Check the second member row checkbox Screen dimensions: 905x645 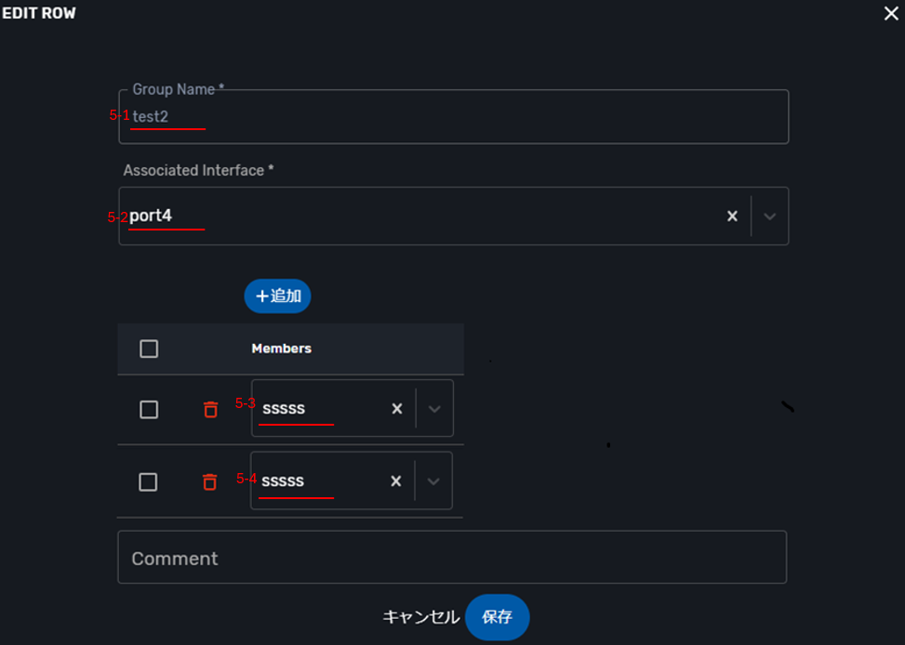click(x=148, y=481)
